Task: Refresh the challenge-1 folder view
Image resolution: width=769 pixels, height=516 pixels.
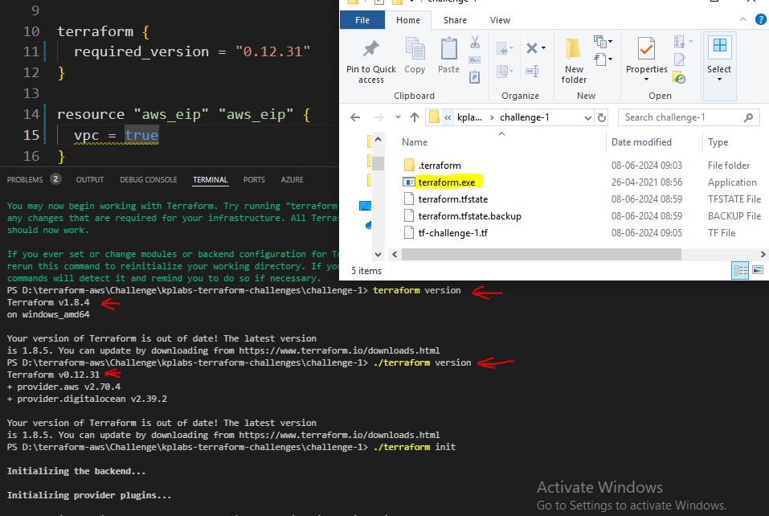Action: click(x=603, y=117)
